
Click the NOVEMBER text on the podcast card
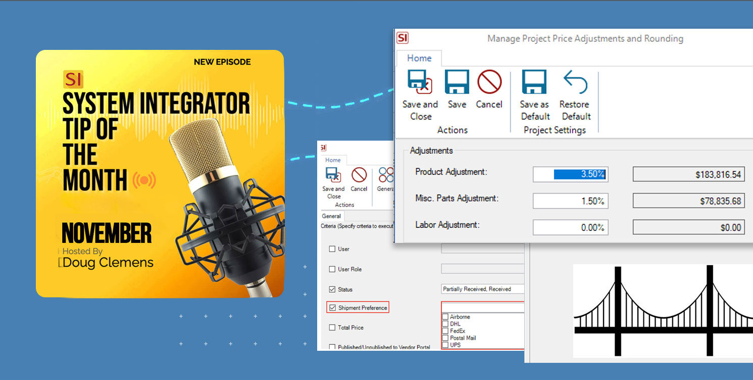(107, 233)
